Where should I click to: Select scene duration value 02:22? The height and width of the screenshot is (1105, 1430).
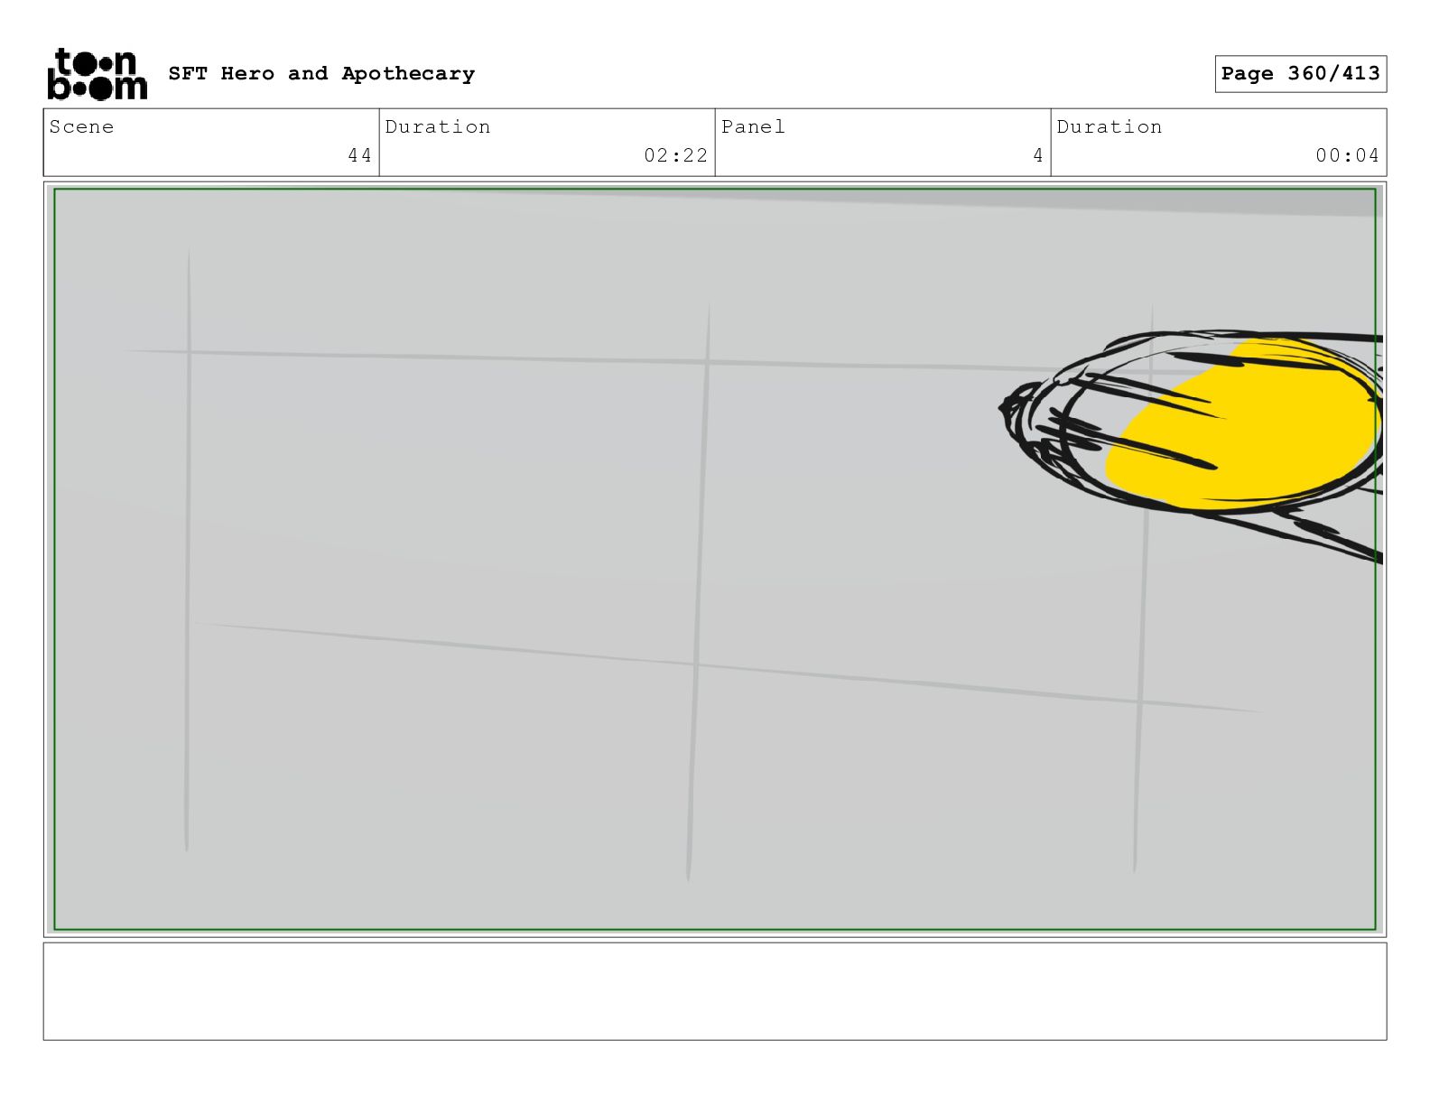point(675,155)
